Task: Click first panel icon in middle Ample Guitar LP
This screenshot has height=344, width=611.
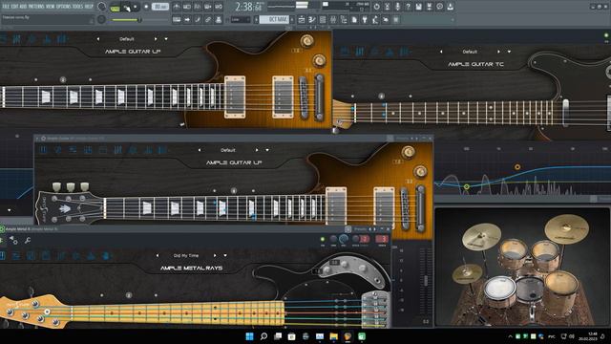Action: [43, 150]
